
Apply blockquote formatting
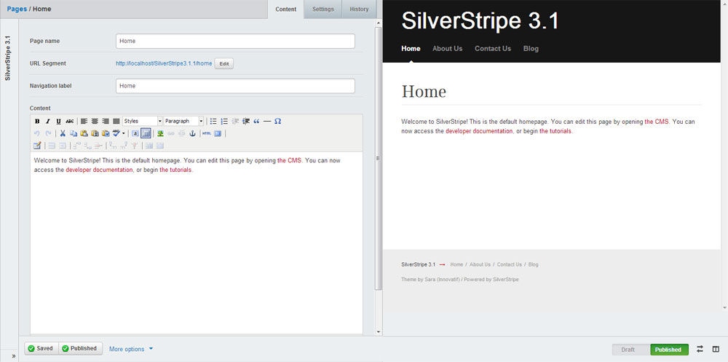pos(256,121)
